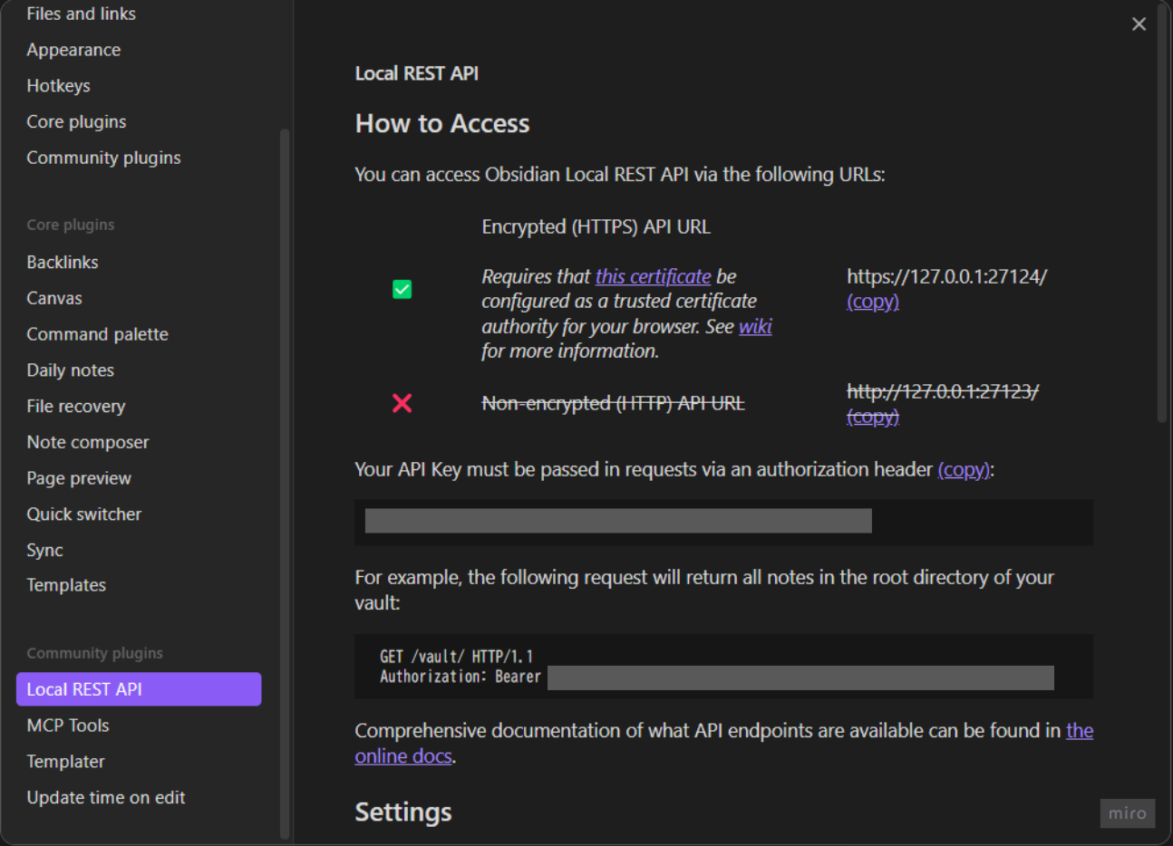1173x846 pixels.
Task: Click 'Encrypted (HTTPS) API URL' label
Action: (x=596, y=226)
